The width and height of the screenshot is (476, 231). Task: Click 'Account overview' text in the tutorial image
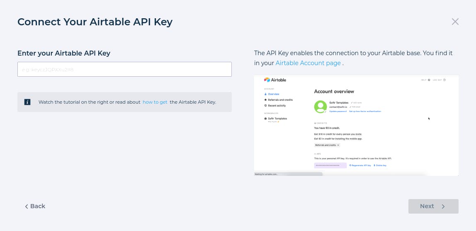(334, 91)
